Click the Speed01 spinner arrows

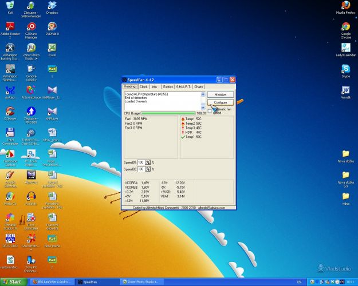(x=148, y=162)
